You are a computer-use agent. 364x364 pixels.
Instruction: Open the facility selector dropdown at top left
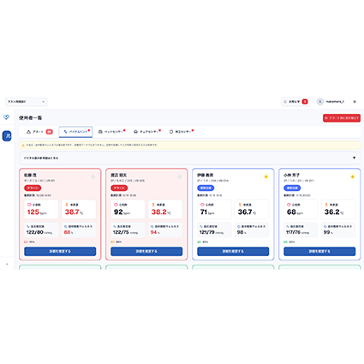26,101
